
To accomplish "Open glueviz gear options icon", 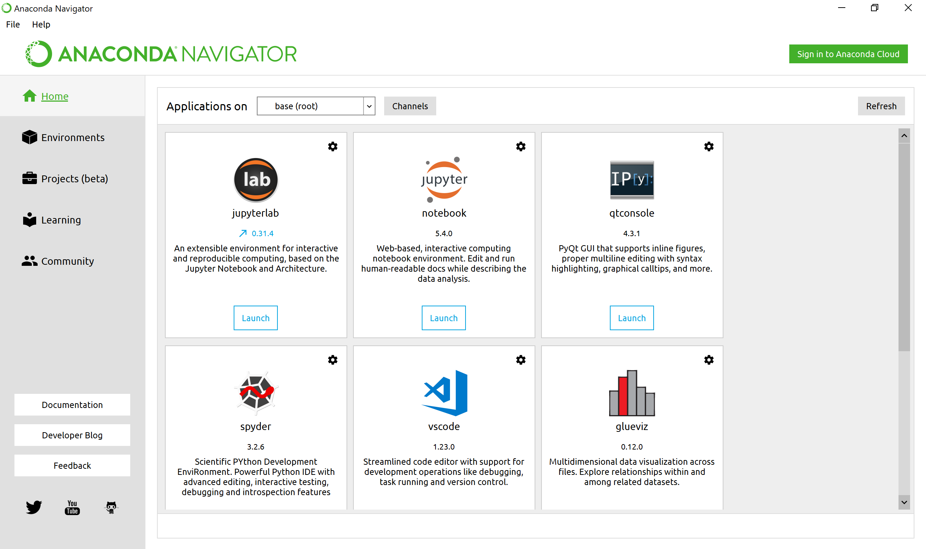I will pyautogui.click(x=709, y=360).
